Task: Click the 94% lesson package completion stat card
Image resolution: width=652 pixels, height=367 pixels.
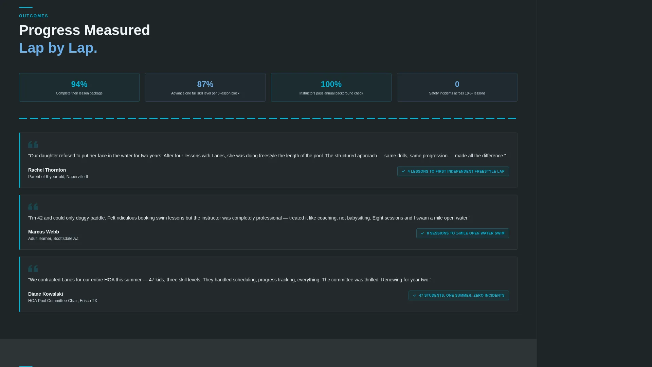Action: point(79,87)
